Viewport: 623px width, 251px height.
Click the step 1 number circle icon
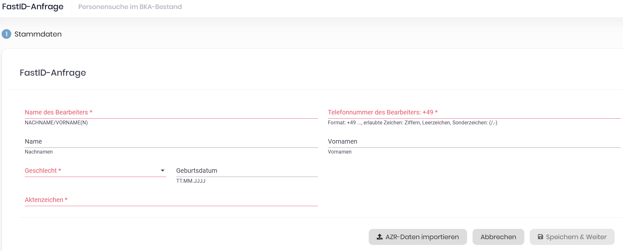point(6,34)
